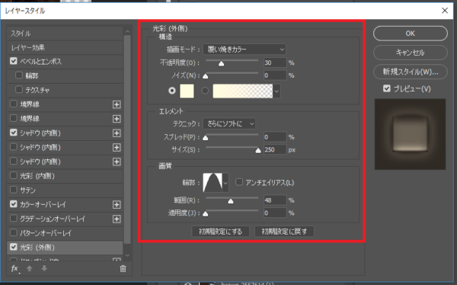This screenshot has height=285, width=457.
Task: Enable the グラデーションオーバーレイ checkbox
Action: pyautogui.click(x=14, y=218)
